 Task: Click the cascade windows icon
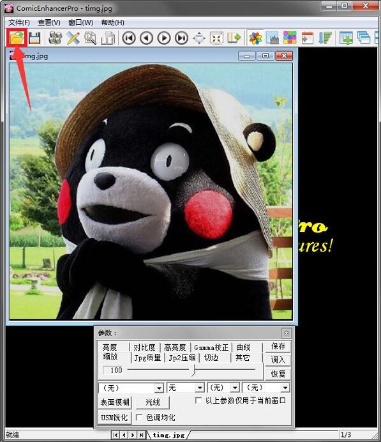coord(363,38)
